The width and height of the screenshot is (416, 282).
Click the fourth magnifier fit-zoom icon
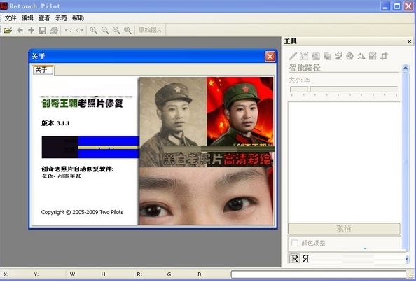point(127,30)
